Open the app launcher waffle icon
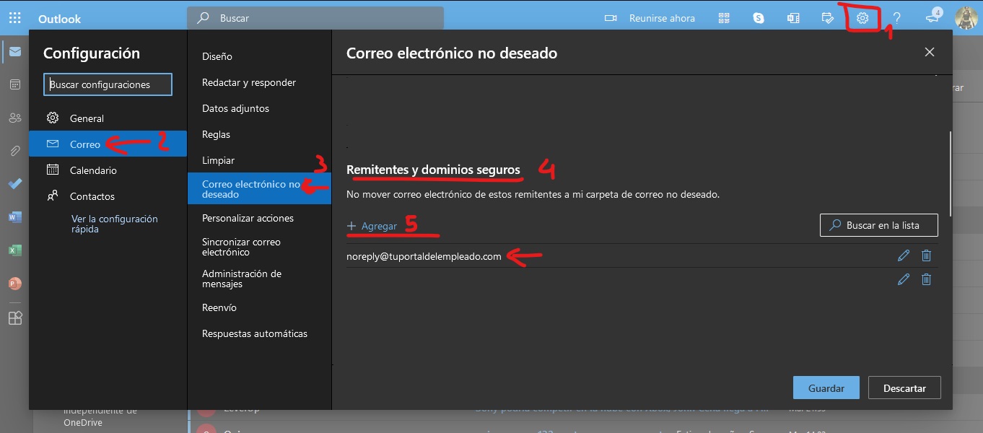This screenshot has height=433, width=983. coord(14,18)
